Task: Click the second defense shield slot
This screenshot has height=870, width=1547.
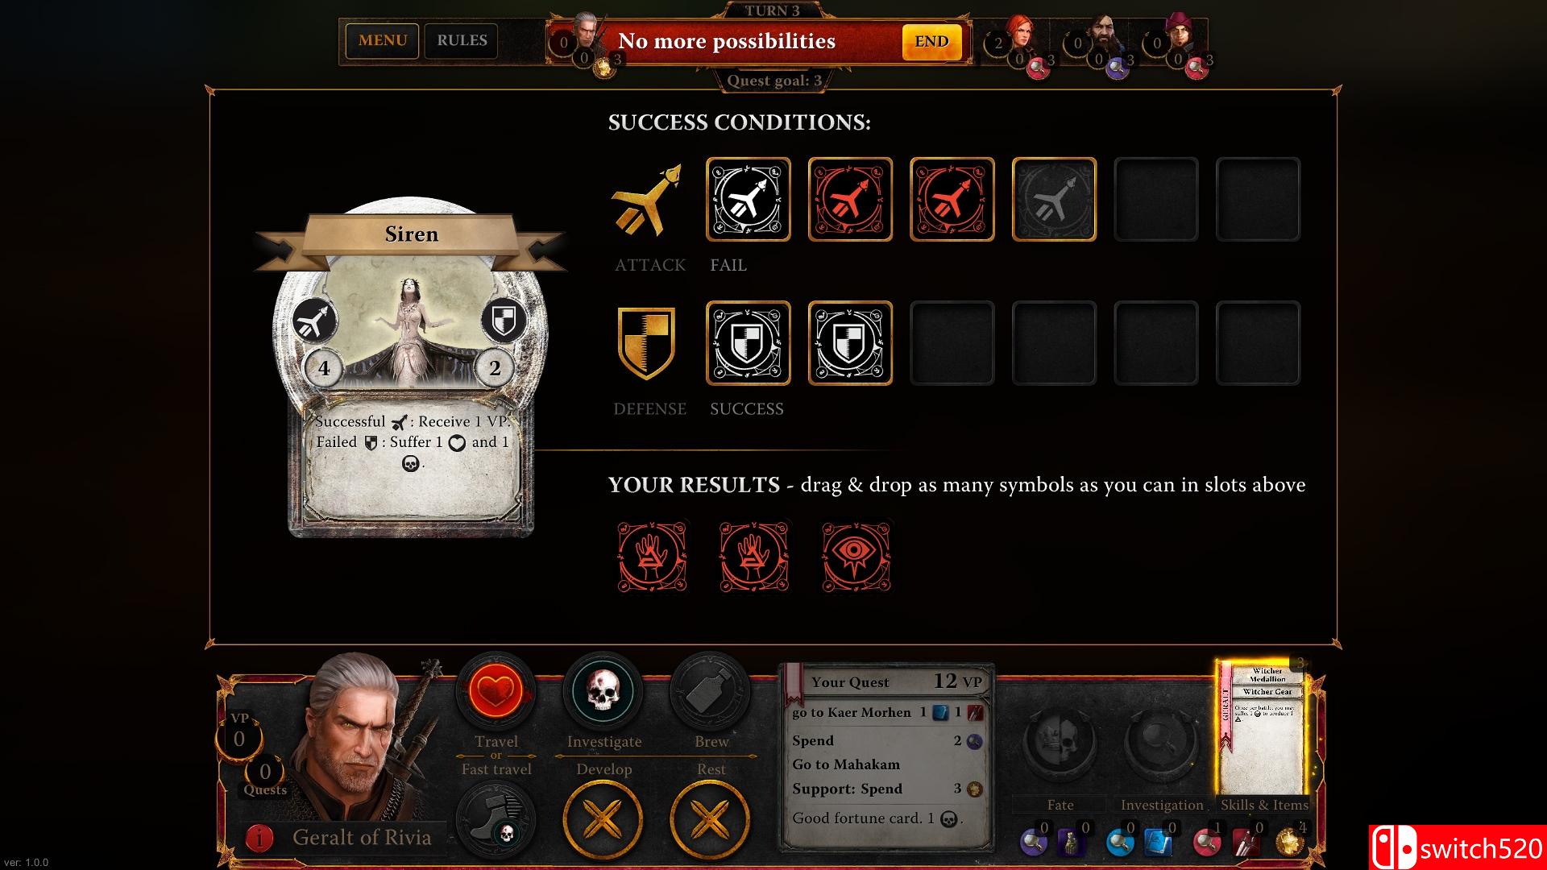Action: [x=850, y=343]
